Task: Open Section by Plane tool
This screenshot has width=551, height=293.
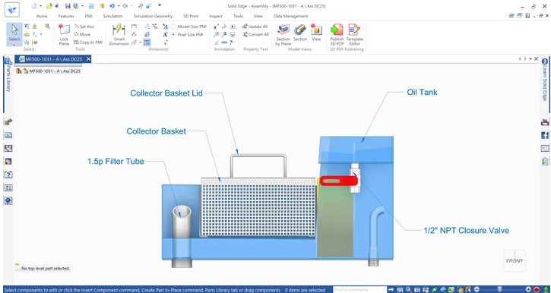Action: click(283, 35)
